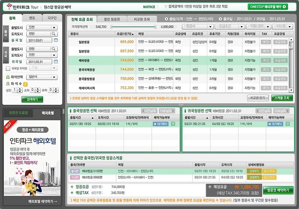
Task: Click ONESTOP 해외호텔 예약 button
Action: pyautogui.click(x=268, y=7)
